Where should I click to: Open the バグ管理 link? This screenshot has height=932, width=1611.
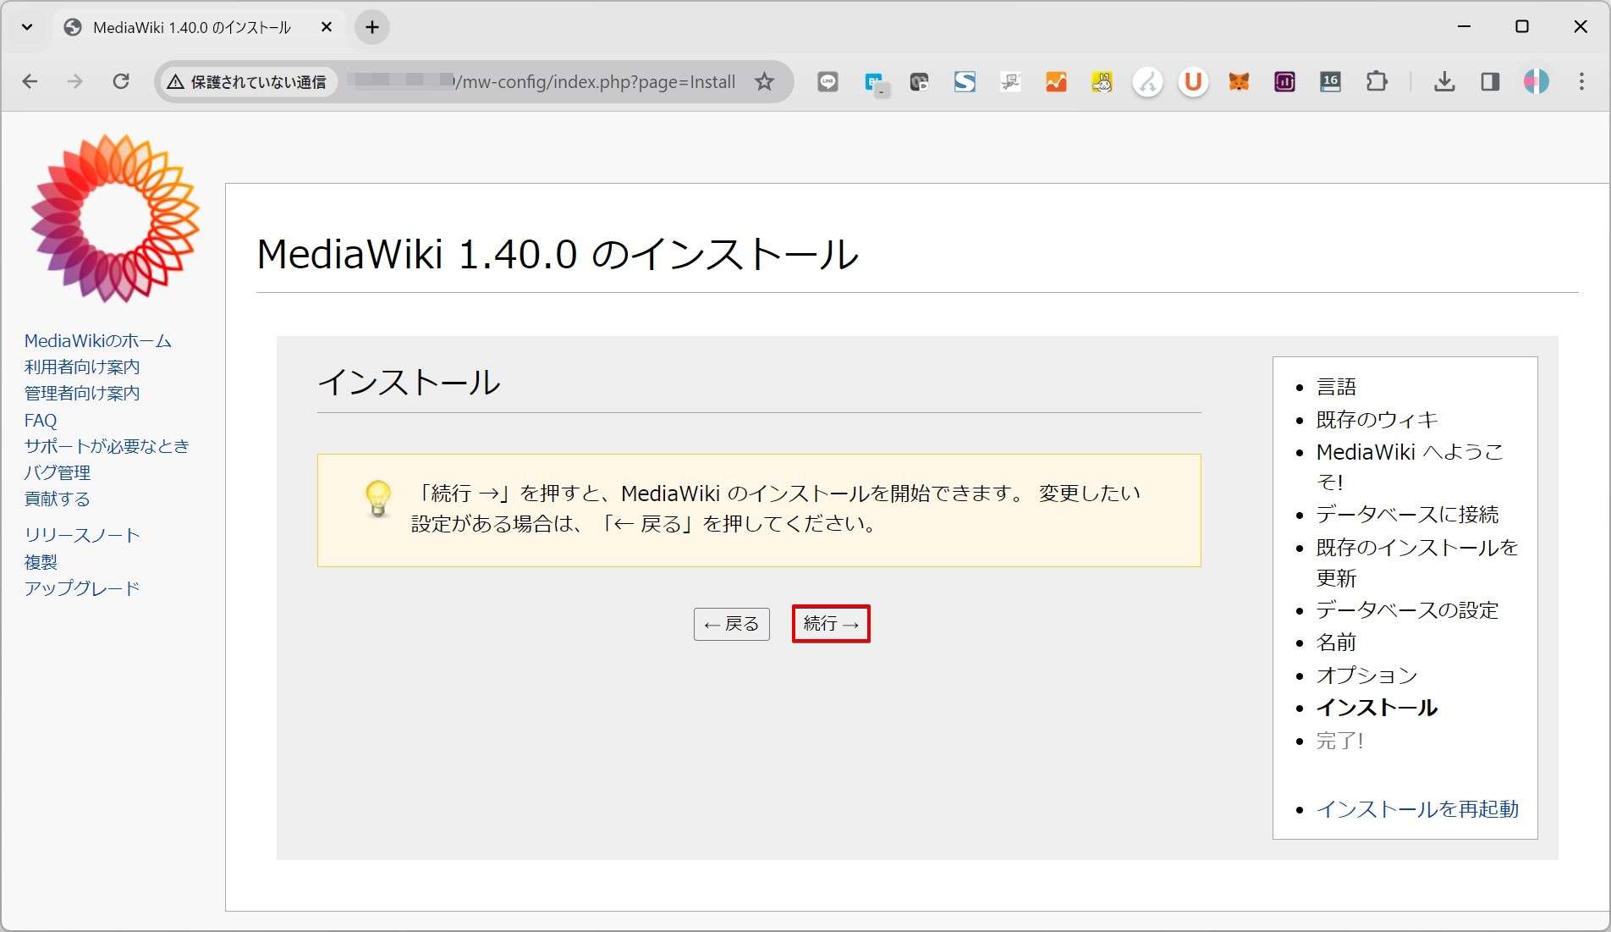coord(58,472)
